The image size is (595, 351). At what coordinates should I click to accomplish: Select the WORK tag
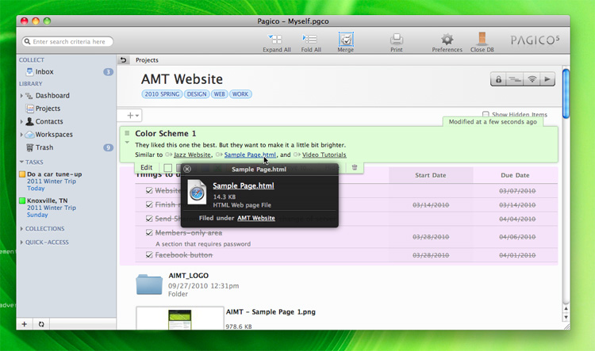pos(240,94)
